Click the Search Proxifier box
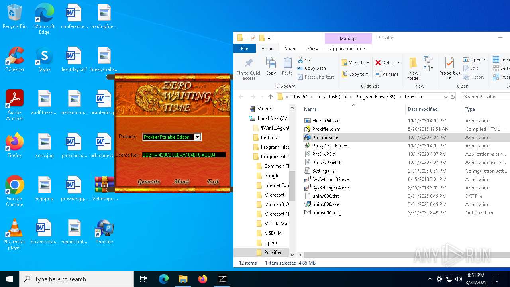Viewport: 510px width, 287px height. click(485, 97)
